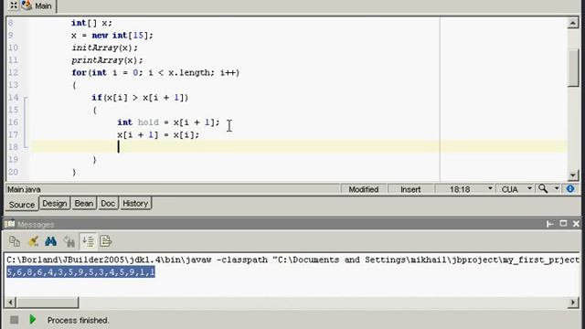Click line number 20 in gutter
This screenshot has width=585, height=329.
tap(13, 172)
